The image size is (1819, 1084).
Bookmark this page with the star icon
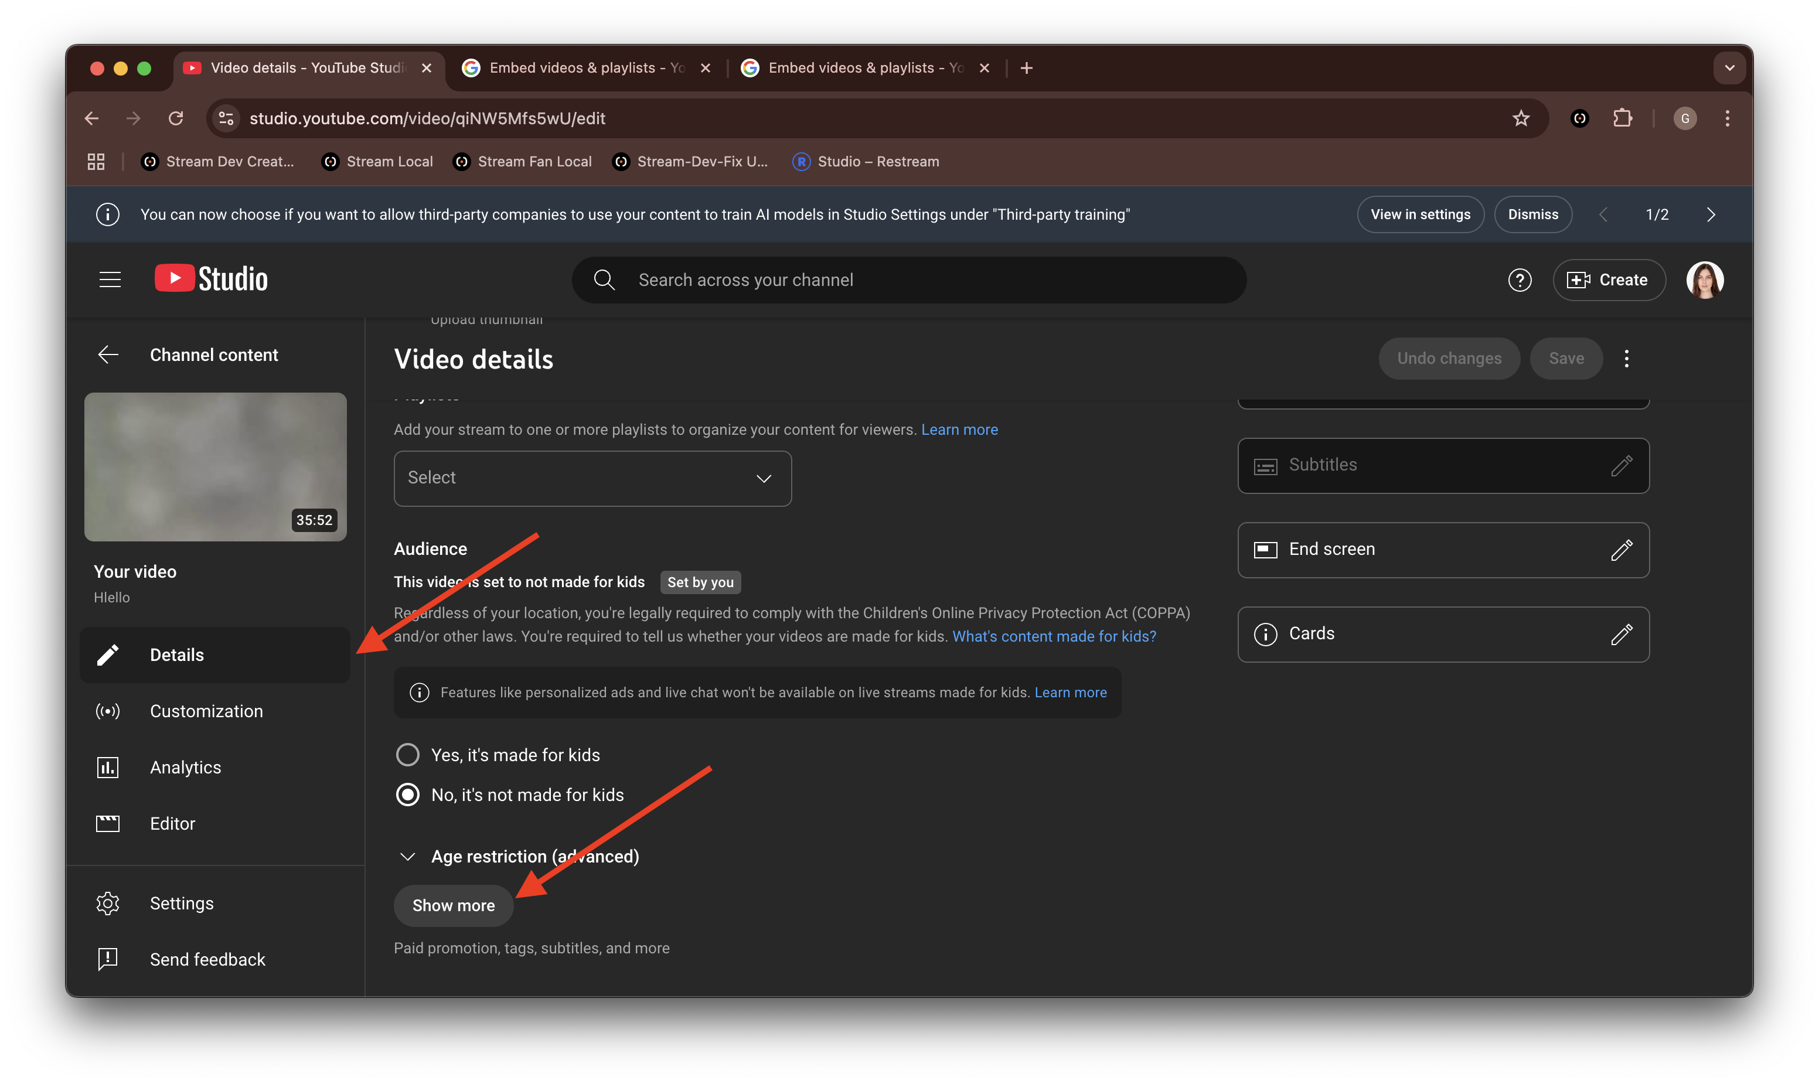(1521, 118)
